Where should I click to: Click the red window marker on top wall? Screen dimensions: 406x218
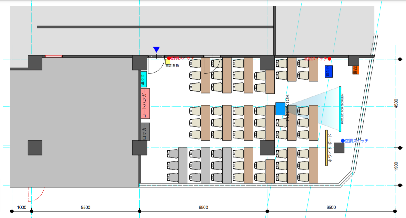54,56
